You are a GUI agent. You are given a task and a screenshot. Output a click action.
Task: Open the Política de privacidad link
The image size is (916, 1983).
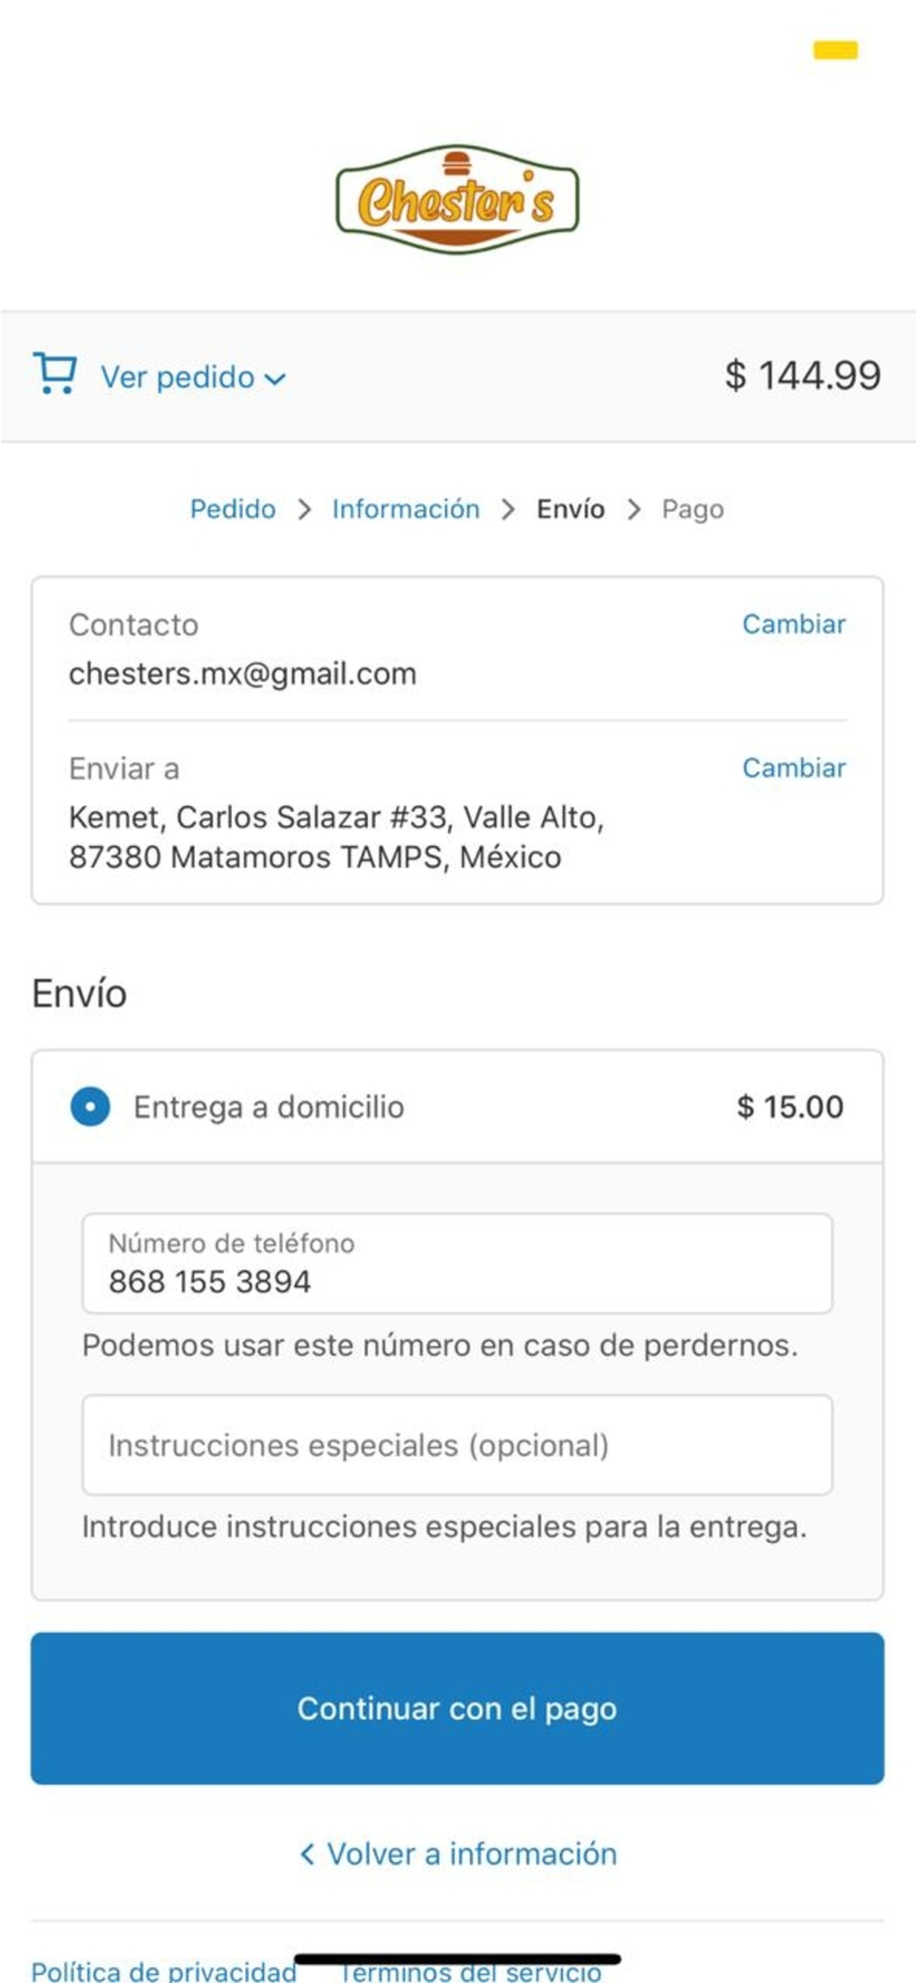click(x=164, y=1970)
